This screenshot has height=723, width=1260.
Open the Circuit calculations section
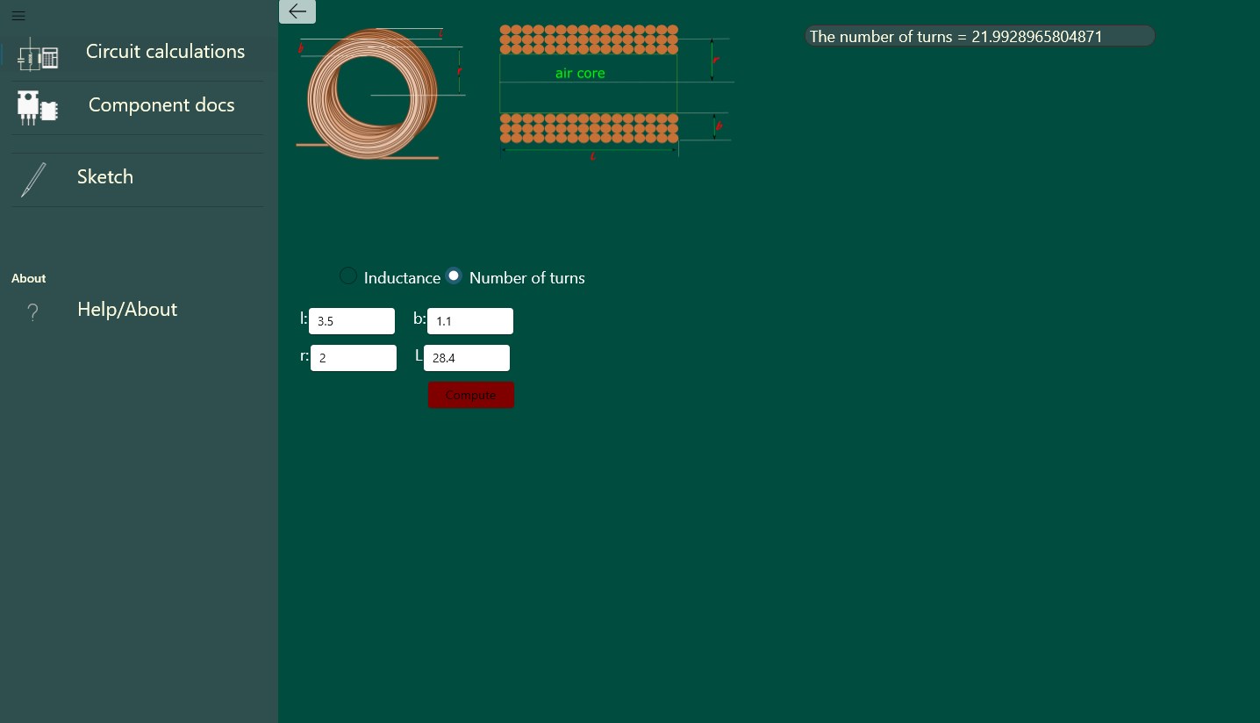pyautogui.click(x=165, y=51)
